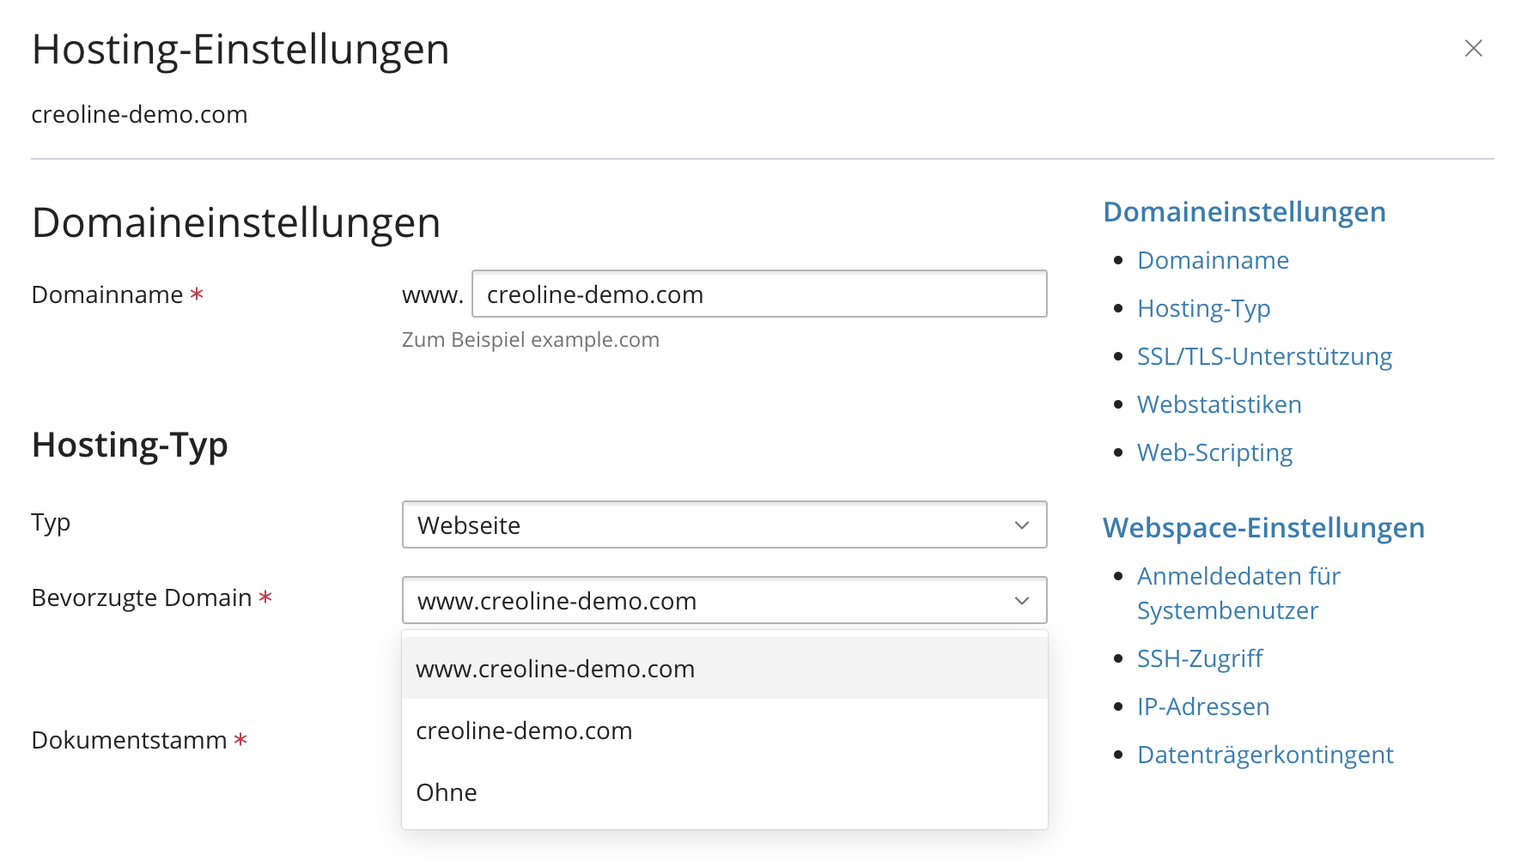Click the 'www.' prefix before the domain field

[432, 294]
